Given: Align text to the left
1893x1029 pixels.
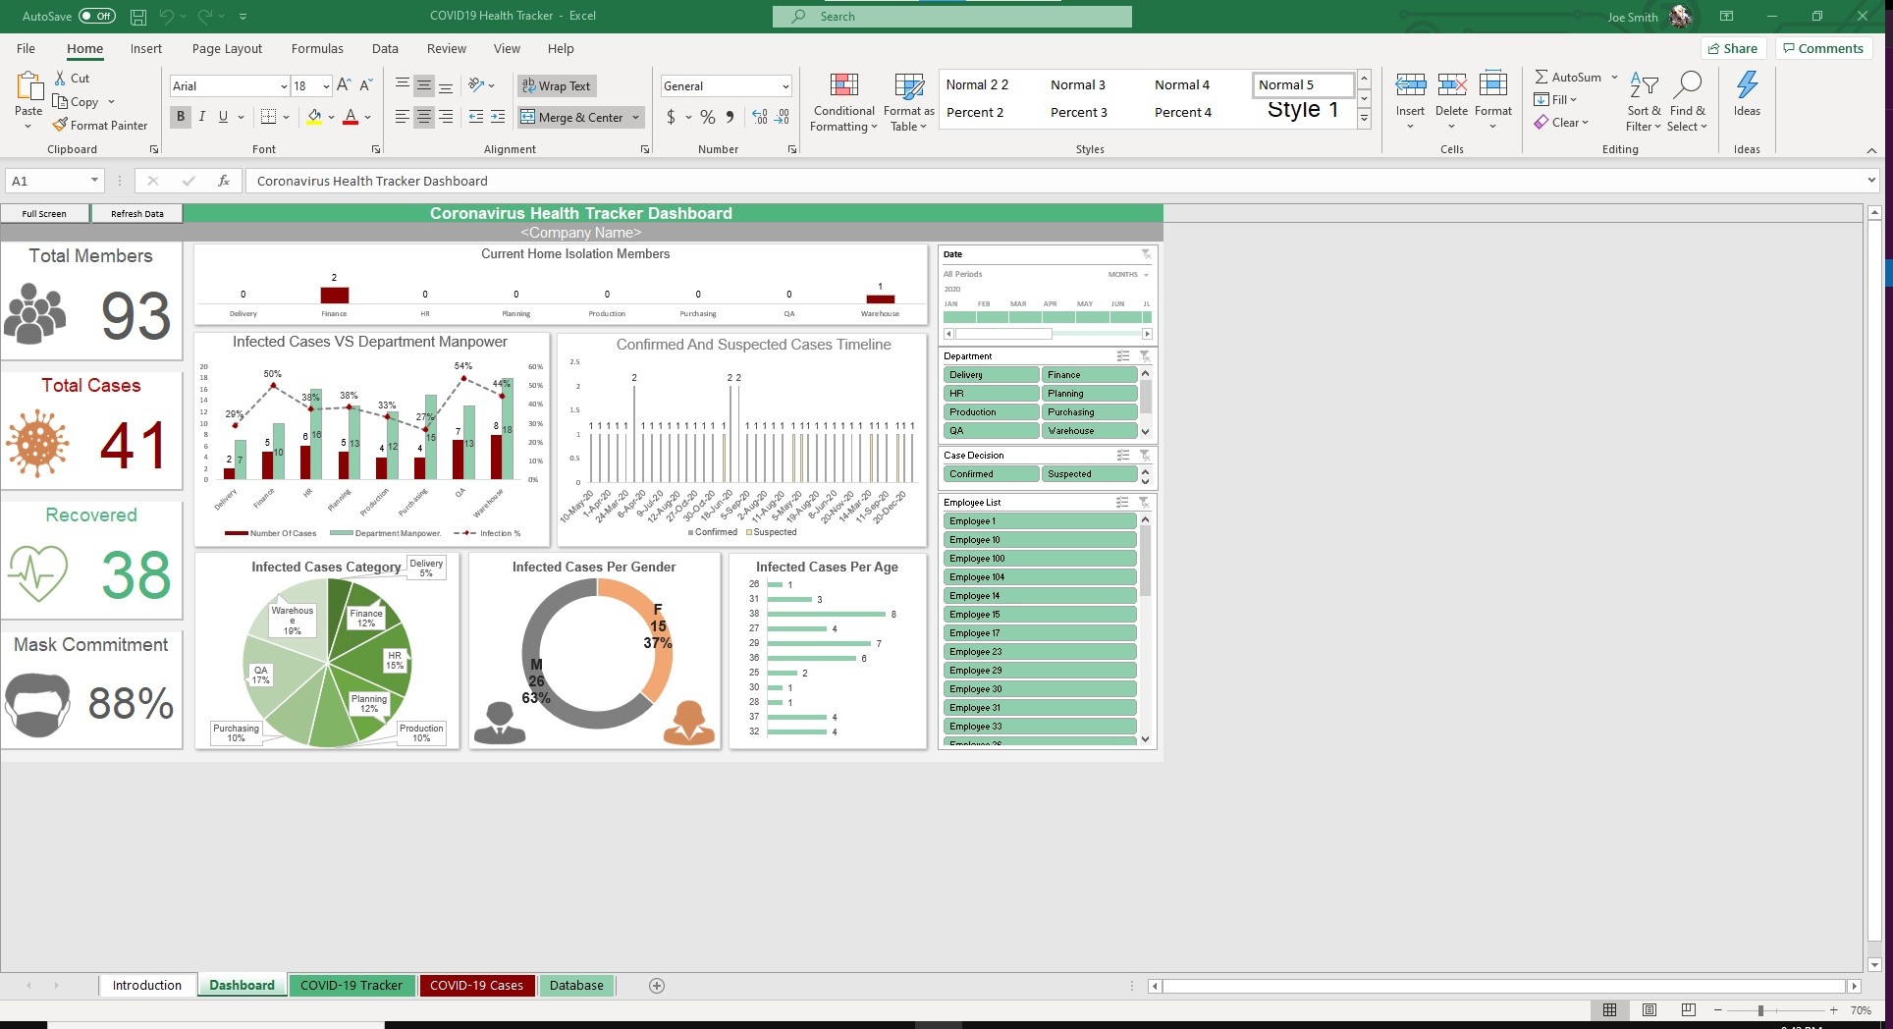Looking at the screenshot, I should click(x=403, y=117).
